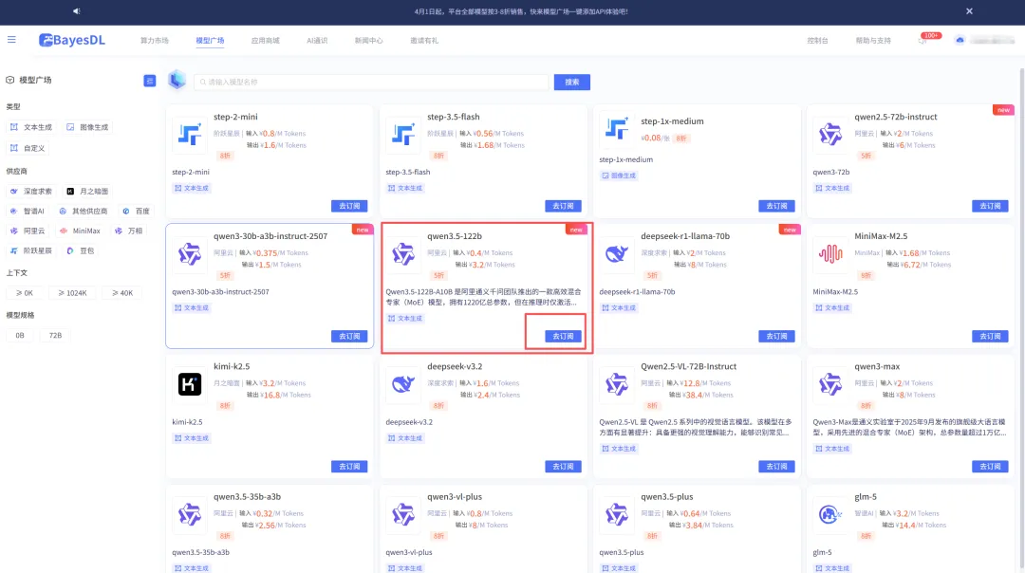Click the qwen2.5-72b-instruct model logo

click(830, 135)
